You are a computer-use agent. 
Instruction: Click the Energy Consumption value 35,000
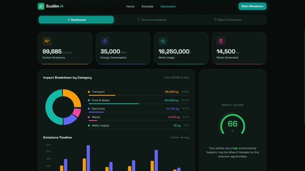[x=110, y=51]
